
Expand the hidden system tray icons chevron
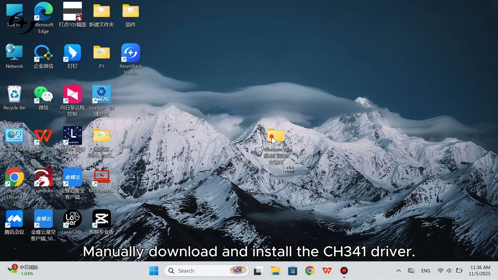point(398,271)
